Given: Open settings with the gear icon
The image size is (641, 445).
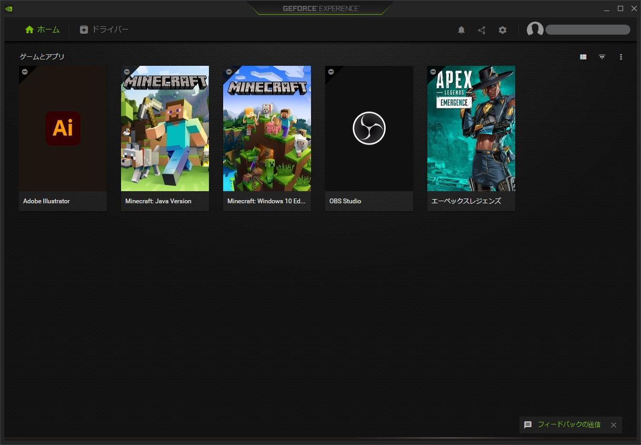Looking at the screenshot, I should (x=503, y=30).
